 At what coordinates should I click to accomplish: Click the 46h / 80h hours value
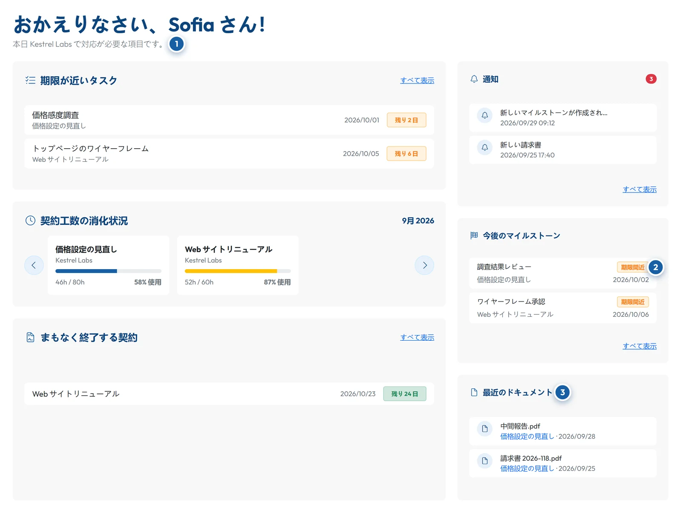click(x=70, y=282)
